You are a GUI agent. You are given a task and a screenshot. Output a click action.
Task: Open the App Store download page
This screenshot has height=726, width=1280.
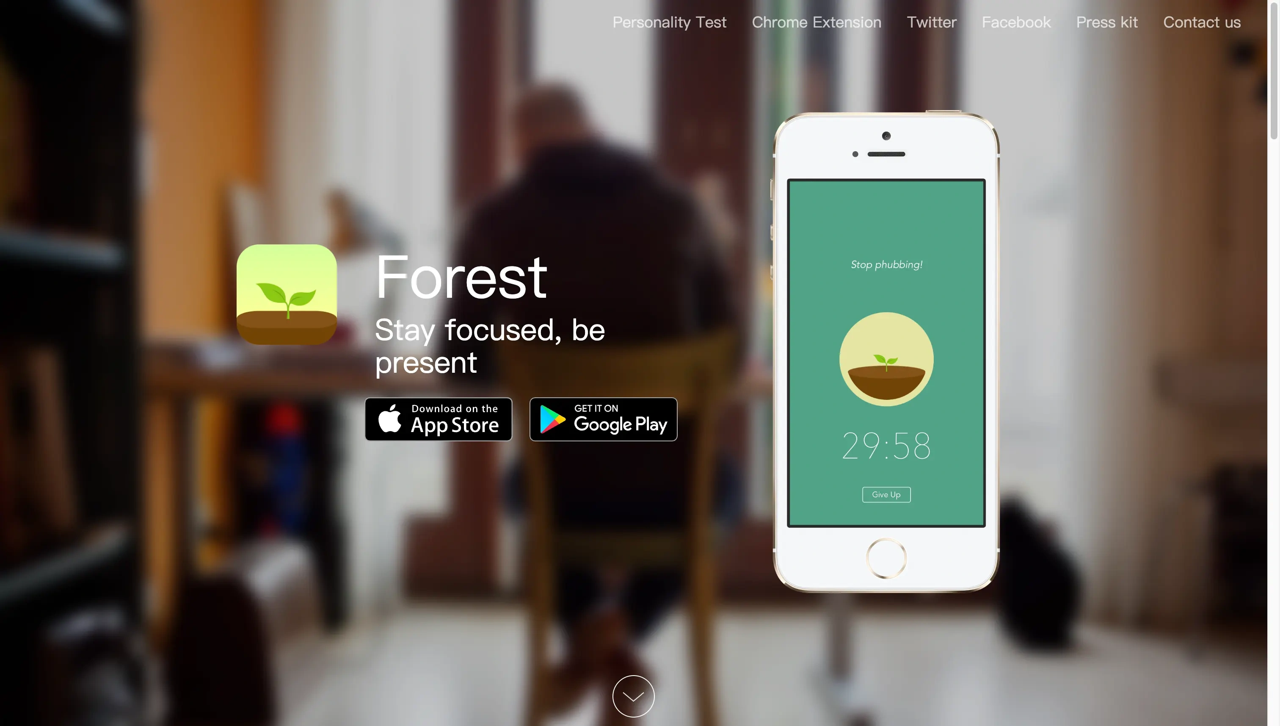pyautogui.click(x=438, y=419)
